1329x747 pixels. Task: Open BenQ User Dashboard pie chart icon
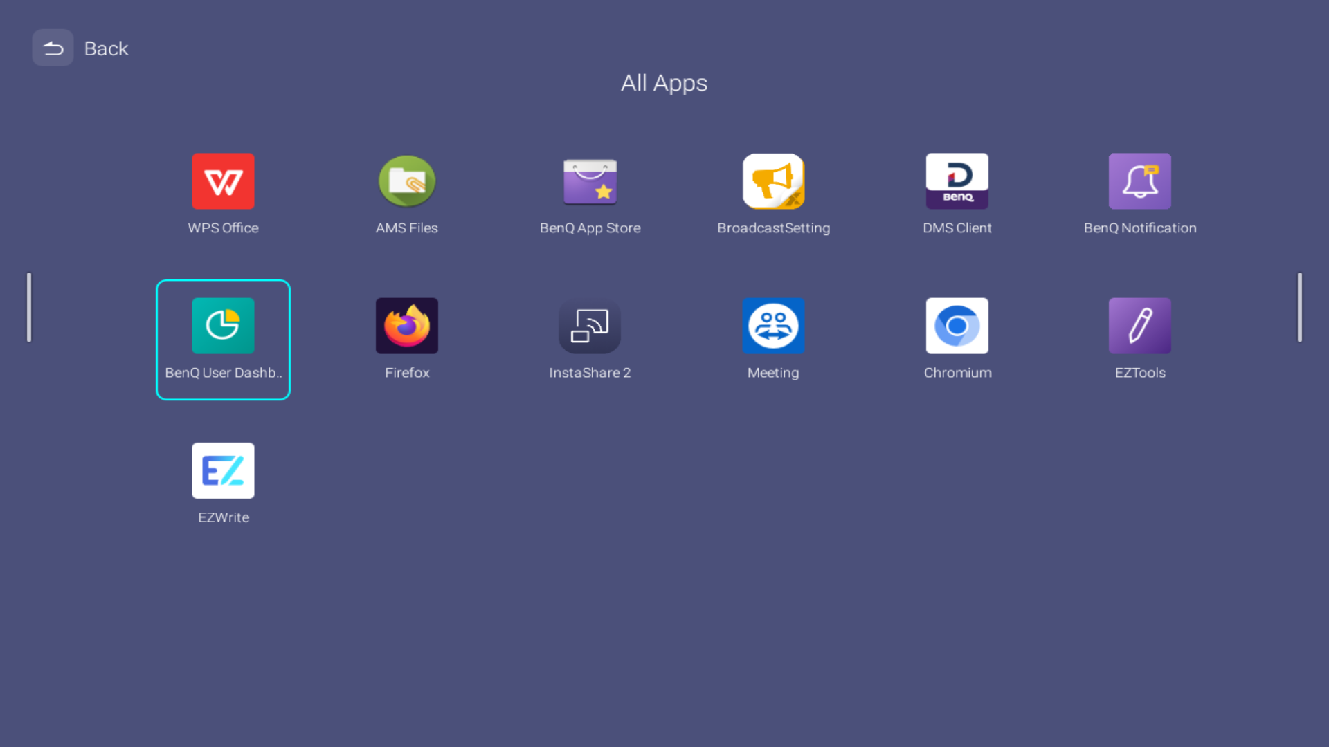223,326
